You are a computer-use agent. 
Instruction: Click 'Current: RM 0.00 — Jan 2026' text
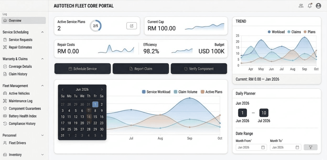[x=258, y=79]
